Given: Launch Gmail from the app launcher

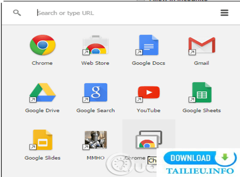Looking at the screenshot, I should point(202,46).
